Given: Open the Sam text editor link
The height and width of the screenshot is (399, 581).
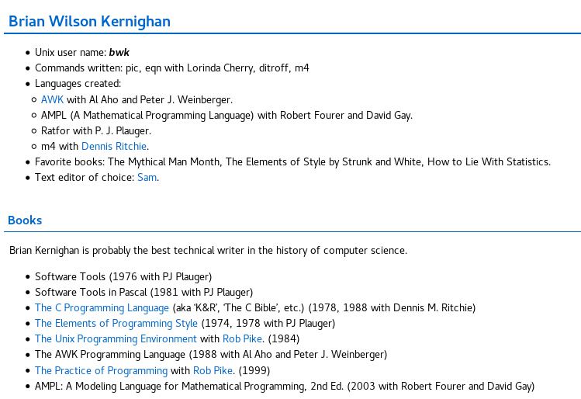Looking at the screenshot, I should click(x=147, y=177).
